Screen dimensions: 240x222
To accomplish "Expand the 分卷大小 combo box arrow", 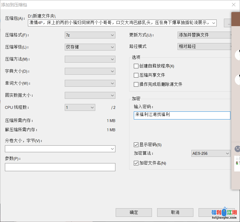I will coord(112,149).
